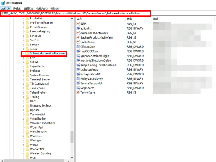Click the actionlist binary value icon
The image size is (216, 162).
coord(78,28)
